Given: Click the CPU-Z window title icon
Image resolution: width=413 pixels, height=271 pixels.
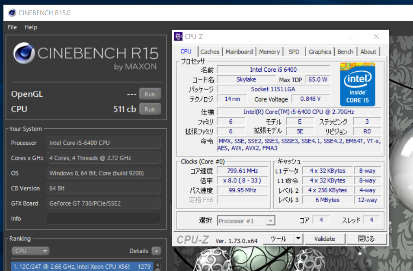Looking at the screenshot, I should [x=178, y=36].
